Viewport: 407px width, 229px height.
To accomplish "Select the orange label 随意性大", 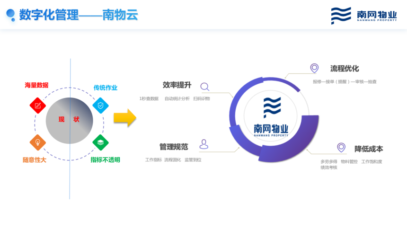I will tap(35, 160).
